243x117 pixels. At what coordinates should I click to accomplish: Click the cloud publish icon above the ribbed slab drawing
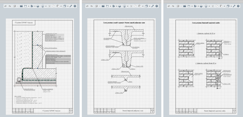pyautogui.click(x=124, y=6)
